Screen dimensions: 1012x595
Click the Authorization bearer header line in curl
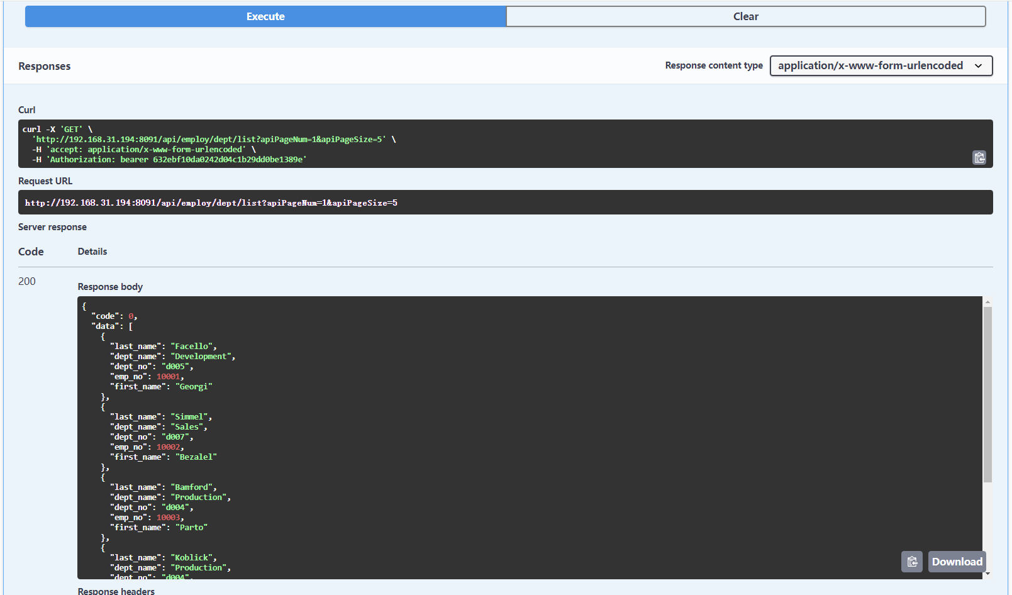(x=169, y=159)
